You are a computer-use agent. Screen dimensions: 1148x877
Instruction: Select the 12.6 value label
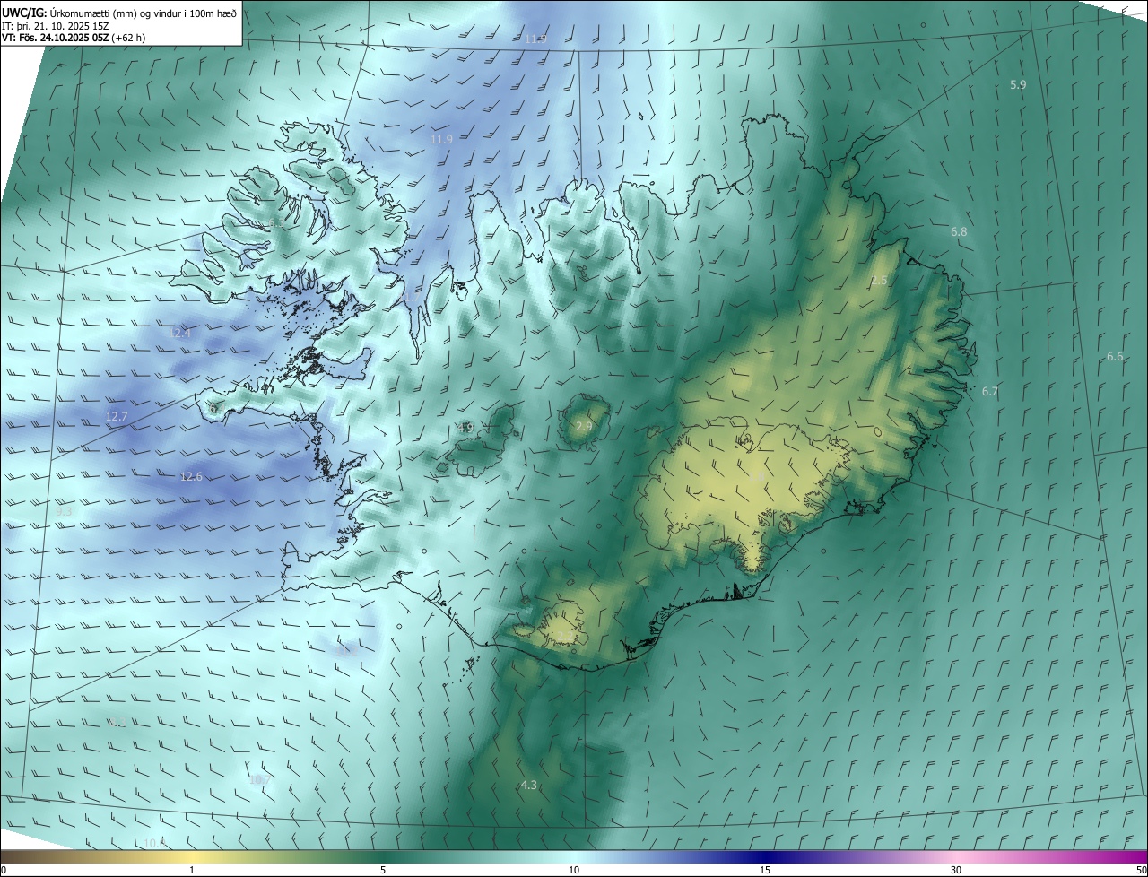point(191,476)
